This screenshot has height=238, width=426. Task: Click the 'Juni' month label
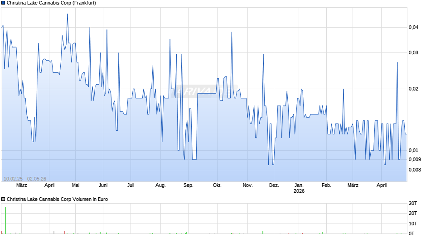pyautogui.click(x=103, y=186)
